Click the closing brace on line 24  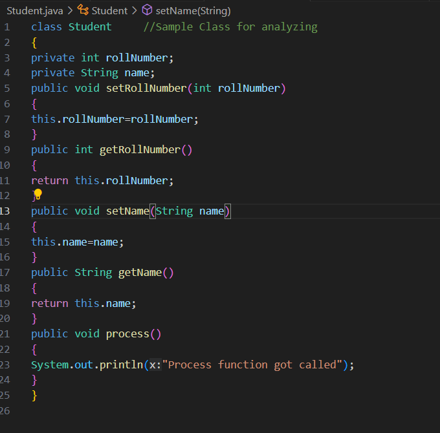pyautogui.click(x=34, y=380)
